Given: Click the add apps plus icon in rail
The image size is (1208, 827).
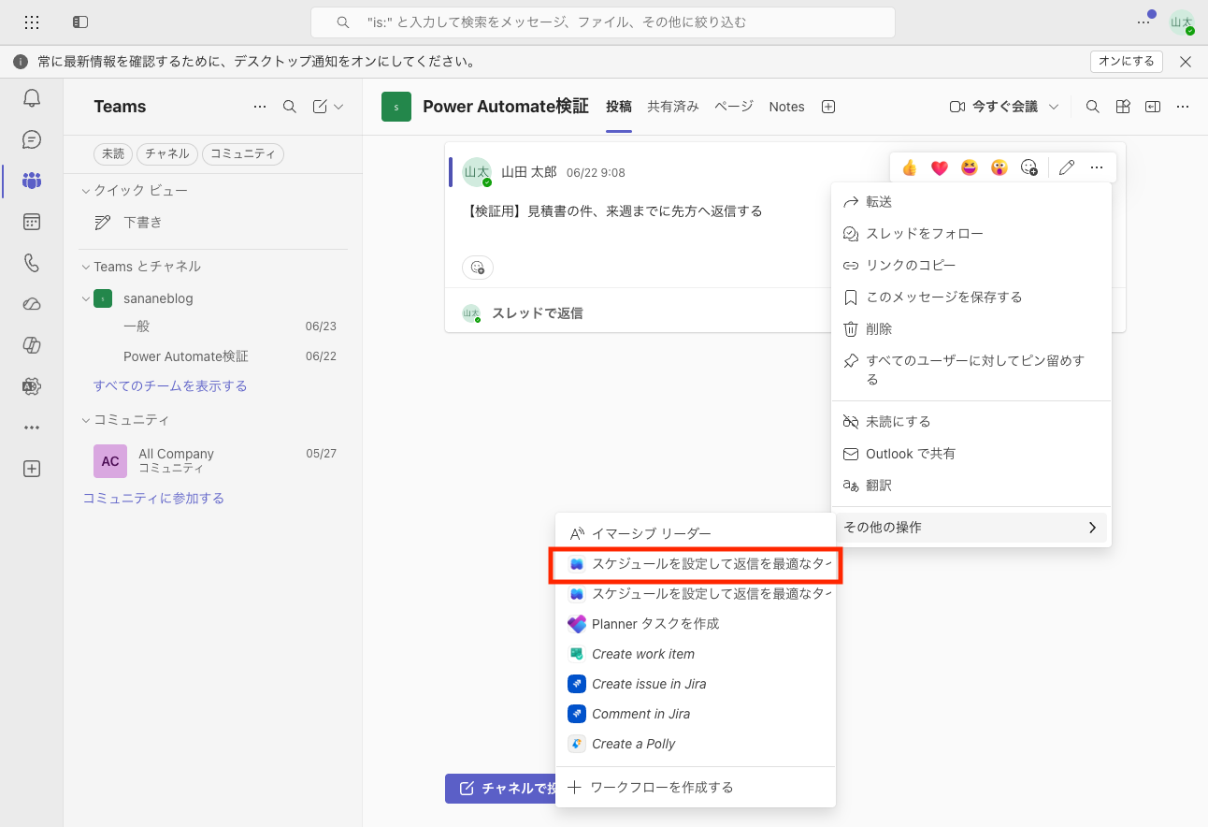Looking at the screenshot, I should [32, 469].
